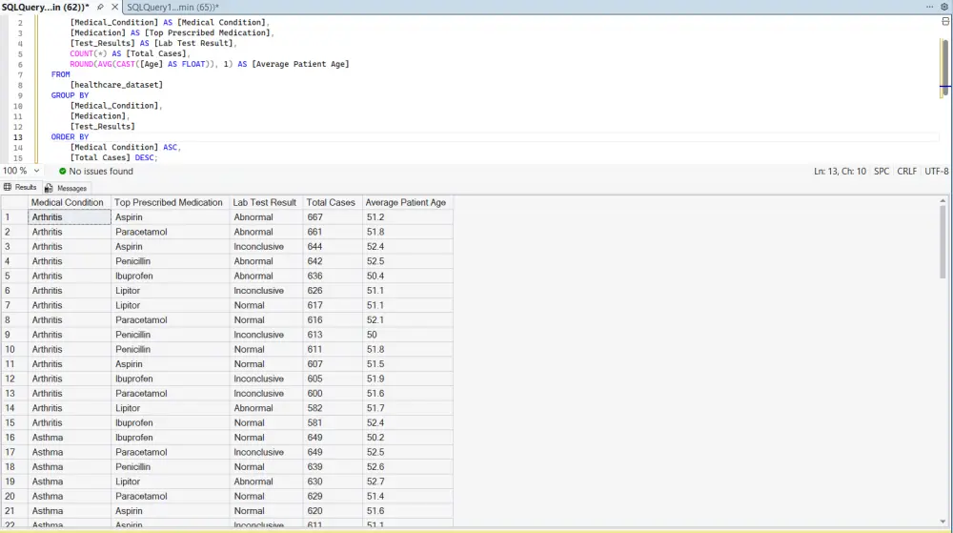
Task: Pin the SQLQuery...in (62) tab
Action: coord(100,8)
